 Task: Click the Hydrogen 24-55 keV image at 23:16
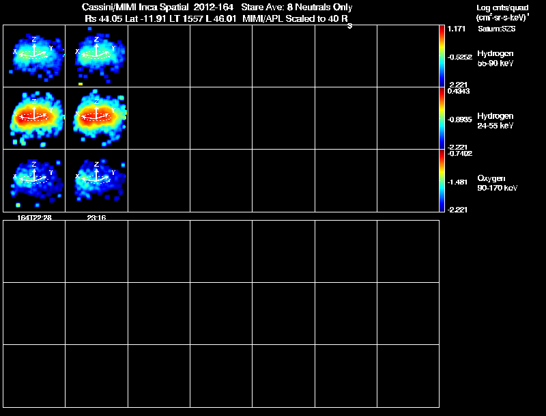pos(96,118)
